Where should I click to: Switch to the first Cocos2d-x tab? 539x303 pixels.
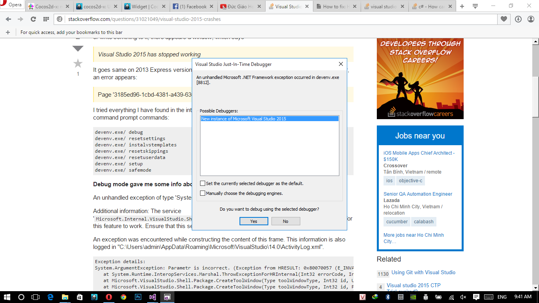pos(48,6)
